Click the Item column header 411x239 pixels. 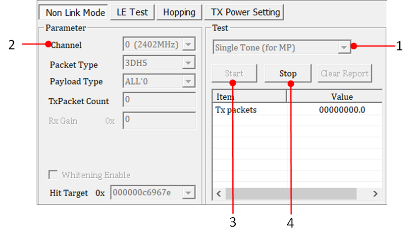click(x=249, y=97)
